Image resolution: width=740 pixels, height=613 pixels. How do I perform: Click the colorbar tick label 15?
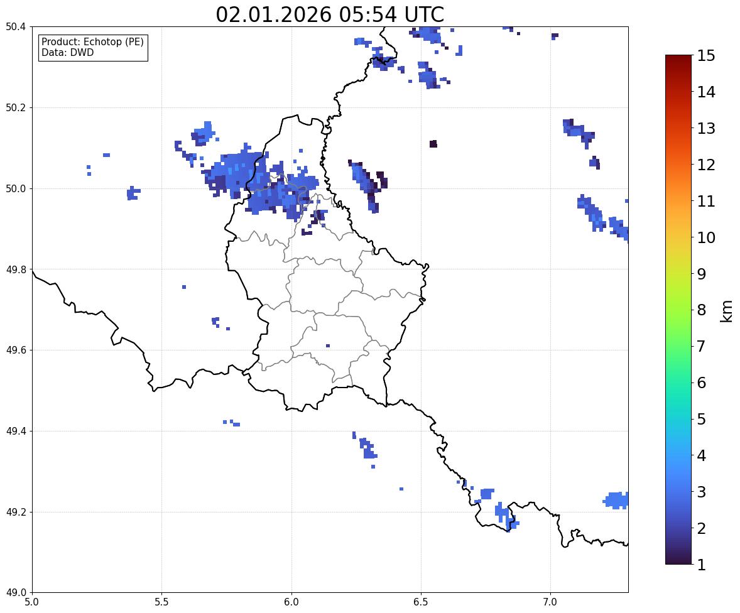(x=706, y=56)
